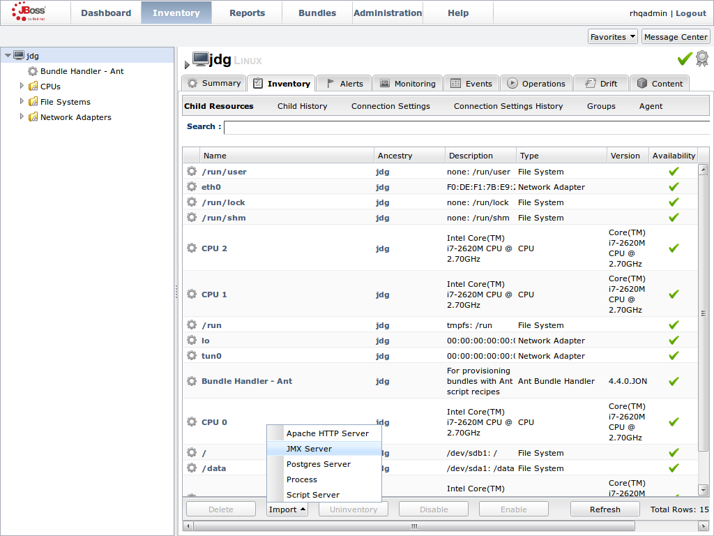
Task: Click the award badge icon near availability check
Action: [x=701, y=59]
